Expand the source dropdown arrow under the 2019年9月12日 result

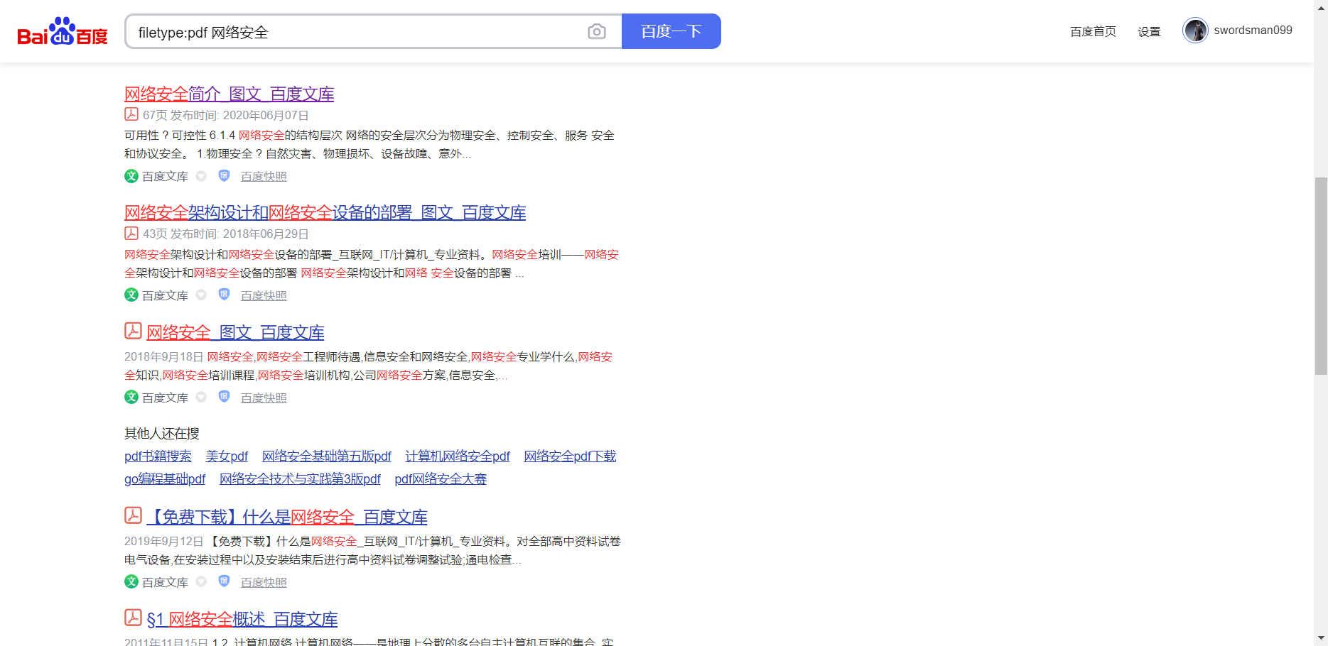click(x=202, y=581)
